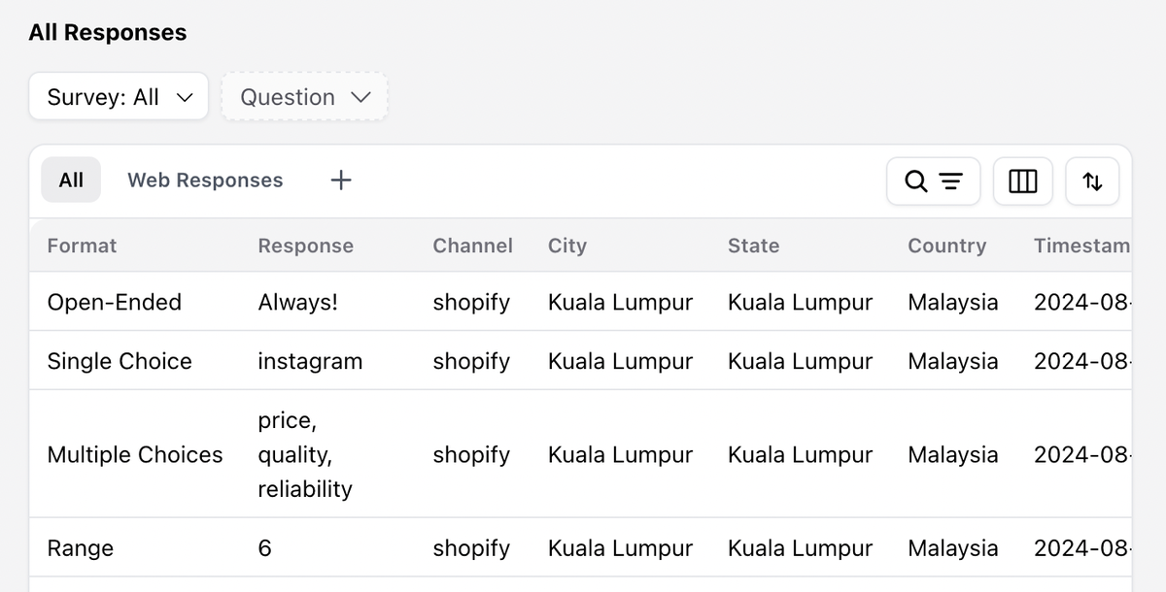Click the instagram response cell
Viewport: 1166px width, 592px height.
click(x=310, y=361)
